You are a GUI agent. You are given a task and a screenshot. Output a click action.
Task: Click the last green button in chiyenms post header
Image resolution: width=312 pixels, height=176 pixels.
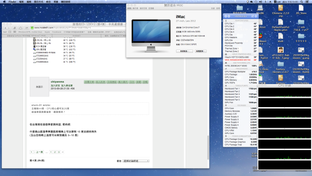[x=145, y=82]
